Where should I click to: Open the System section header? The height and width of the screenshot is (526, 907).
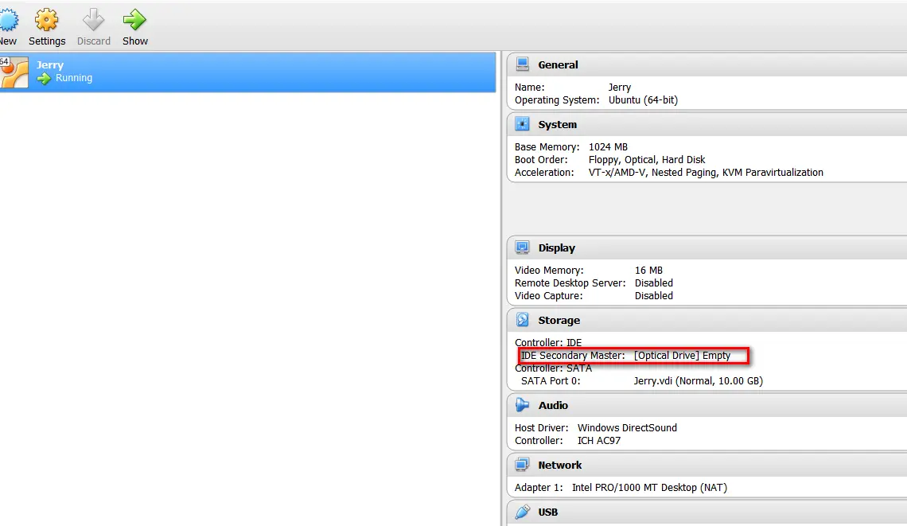tap(707, 124)
